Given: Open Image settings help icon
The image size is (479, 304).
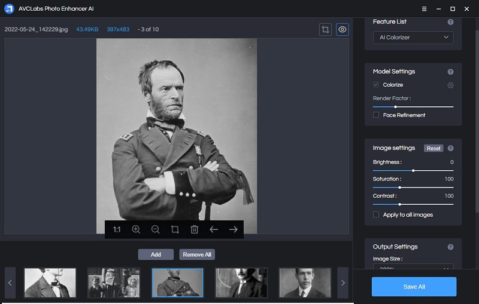Looking at the screenshot, I should pos(450,148).
